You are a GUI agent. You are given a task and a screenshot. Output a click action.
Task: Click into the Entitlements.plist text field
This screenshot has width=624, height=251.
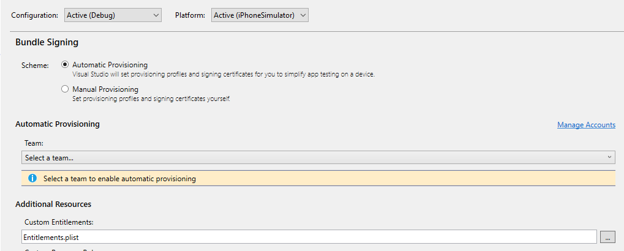coord(309,237)
